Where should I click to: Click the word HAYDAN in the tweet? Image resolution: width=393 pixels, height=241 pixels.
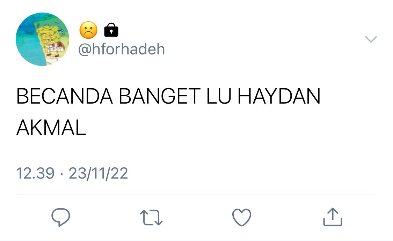279,96
